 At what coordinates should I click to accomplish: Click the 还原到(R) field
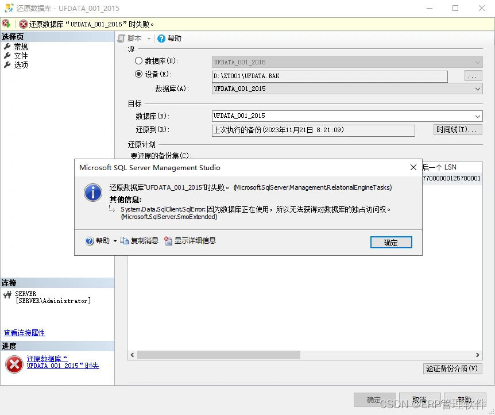pyautogui.click(x=313, y=130)
